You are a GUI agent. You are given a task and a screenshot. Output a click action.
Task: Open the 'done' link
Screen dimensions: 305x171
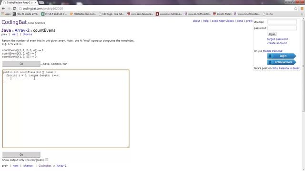click(x=240, y=21)
